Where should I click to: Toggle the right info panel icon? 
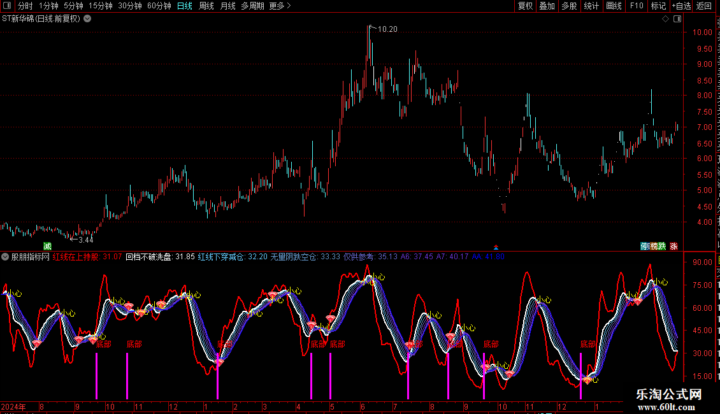[x=677, y=19]
